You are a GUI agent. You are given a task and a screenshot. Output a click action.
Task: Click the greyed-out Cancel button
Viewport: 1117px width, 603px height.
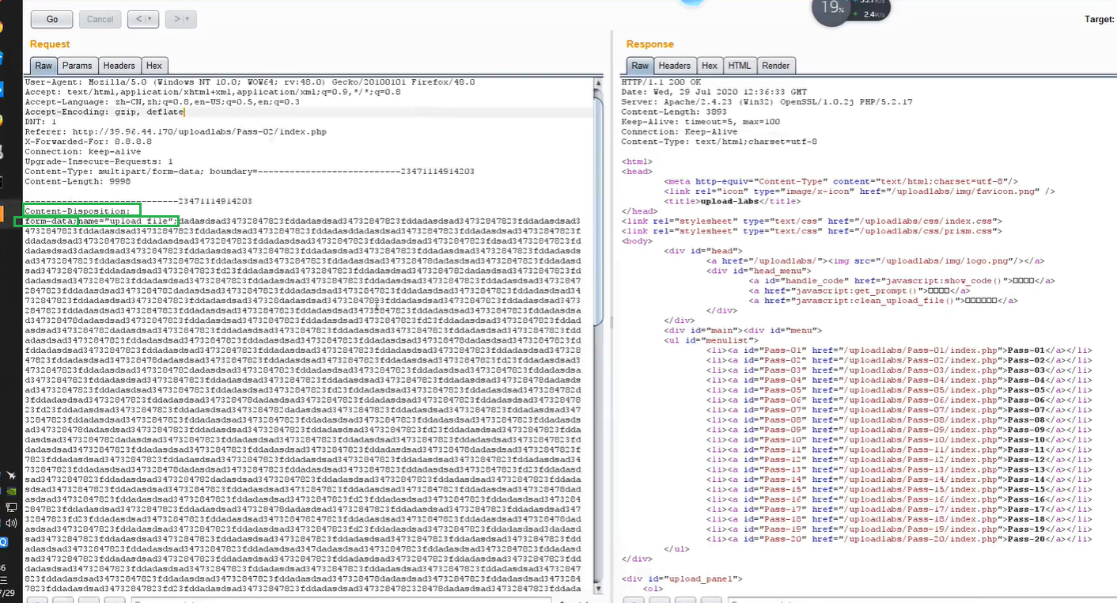point(100,18)
